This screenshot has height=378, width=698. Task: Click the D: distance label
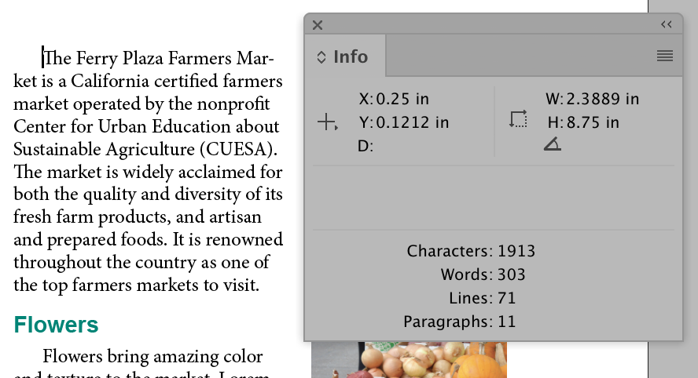(366, 146)
